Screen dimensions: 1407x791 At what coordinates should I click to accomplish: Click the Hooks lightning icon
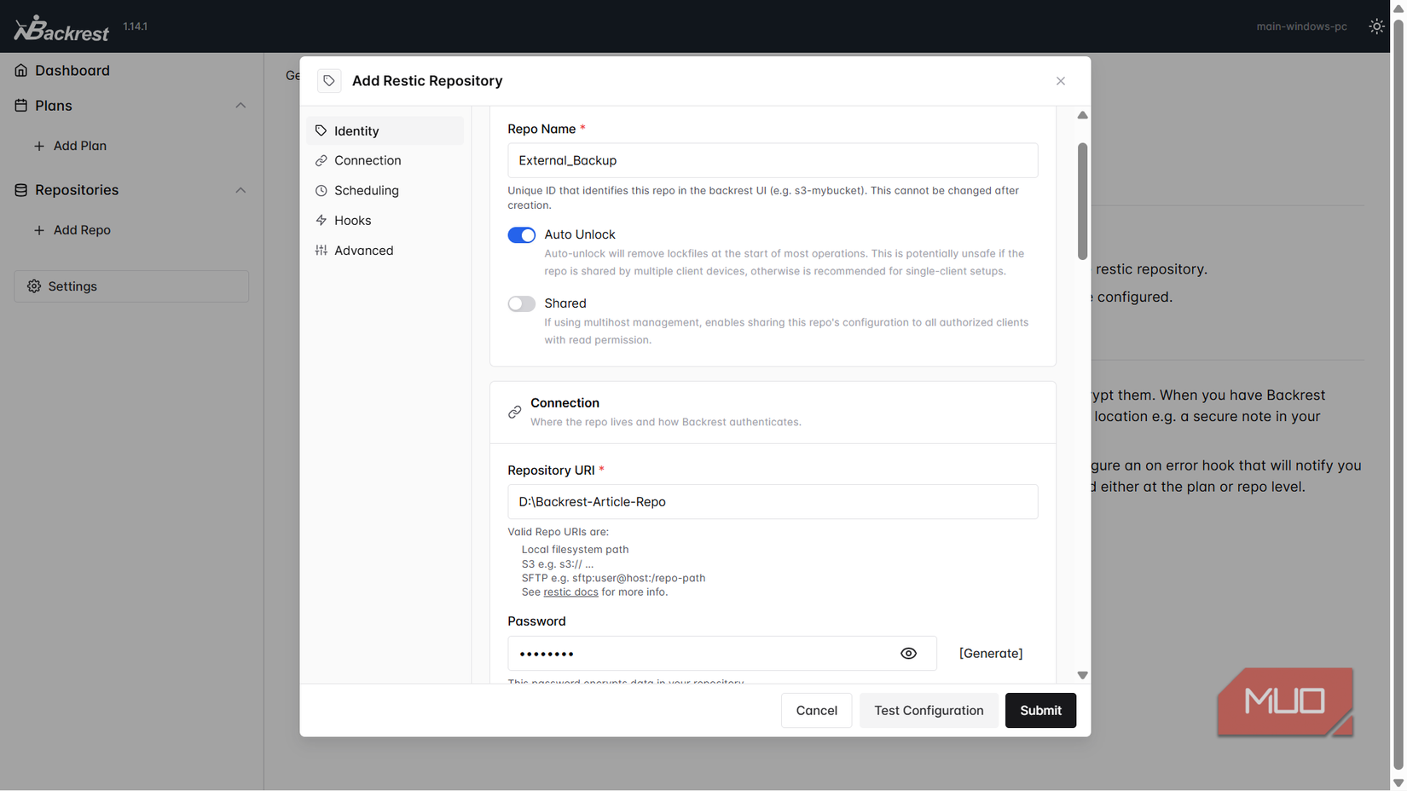click(321, 221)
